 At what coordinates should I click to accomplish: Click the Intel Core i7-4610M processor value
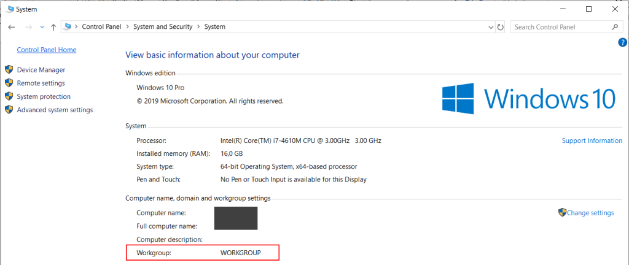click(301, 140)
